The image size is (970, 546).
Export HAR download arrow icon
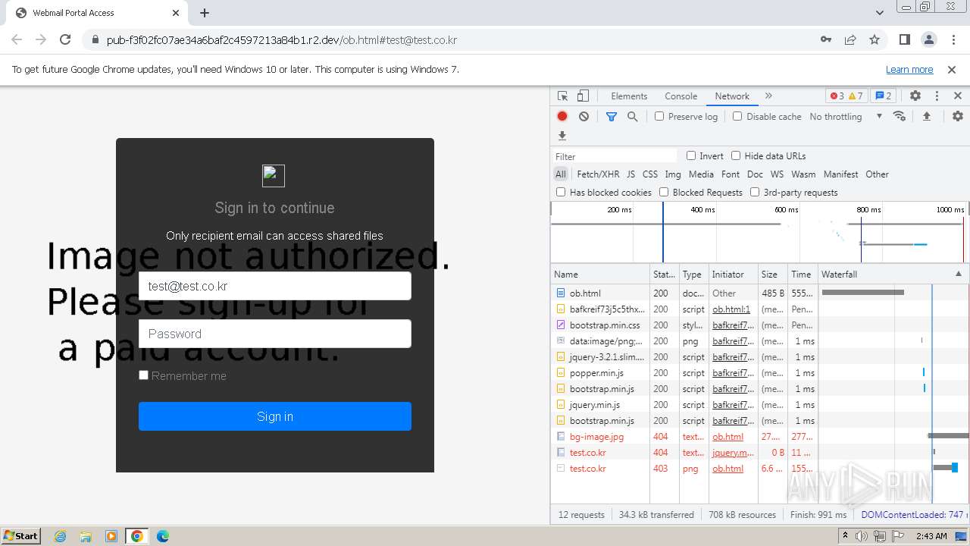click(562, 136)
